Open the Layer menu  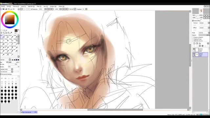coord(23,7)
